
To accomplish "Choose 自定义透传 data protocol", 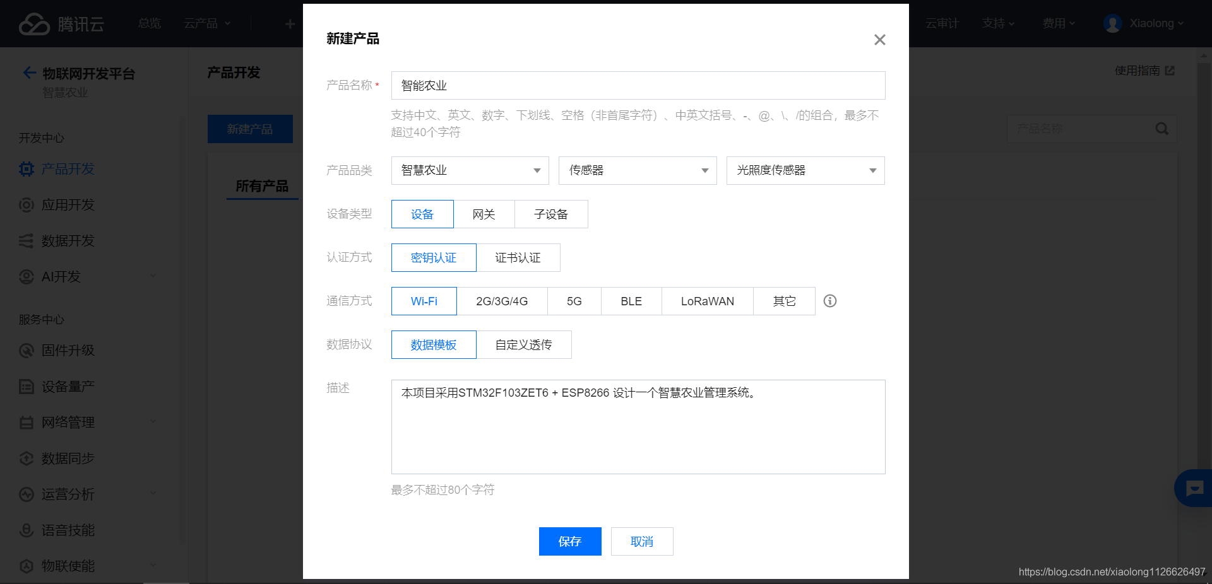I will coord(524,345).
